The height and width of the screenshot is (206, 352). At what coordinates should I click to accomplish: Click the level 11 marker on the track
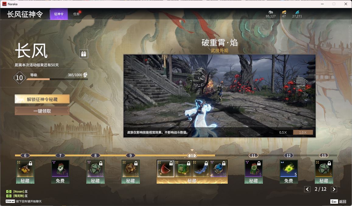pos(253,155)
